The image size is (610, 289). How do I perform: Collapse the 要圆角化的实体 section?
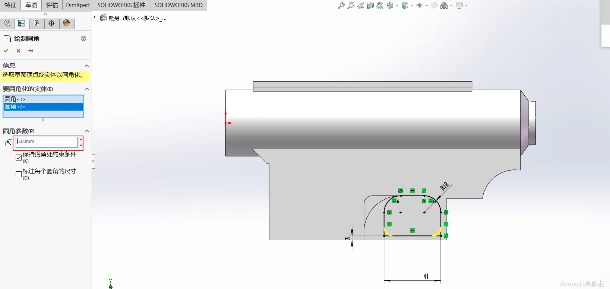tap(87, 89)
